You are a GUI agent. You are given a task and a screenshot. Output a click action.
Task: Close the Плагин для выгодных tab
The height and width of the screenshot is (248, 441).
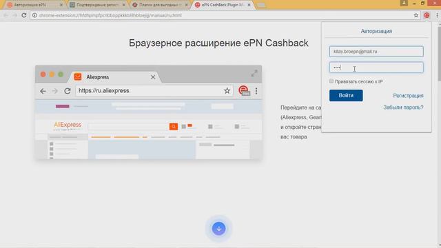click(x=186, y=5)
